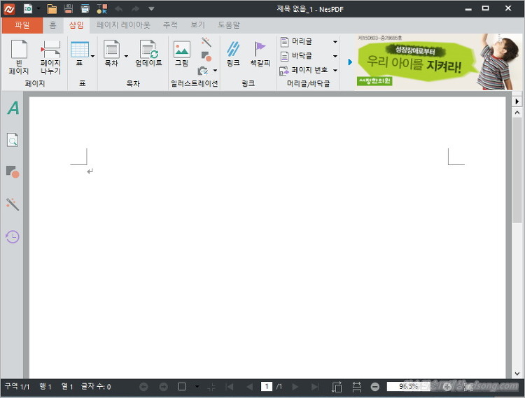Open the 파일 menu tab

tap(22, 25)
